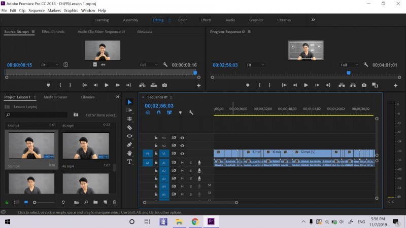
Task: Toggle Linked Selection in timeline
Action: pyautogui.click(x=169, y=112)
